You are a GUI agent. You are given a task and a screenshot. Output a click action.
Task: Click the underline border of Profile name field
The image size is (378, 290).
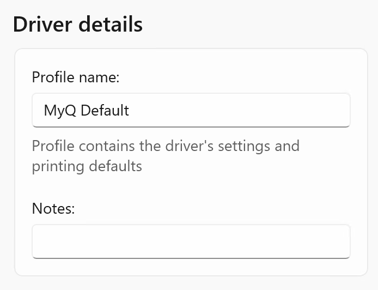tap(191, 126)
